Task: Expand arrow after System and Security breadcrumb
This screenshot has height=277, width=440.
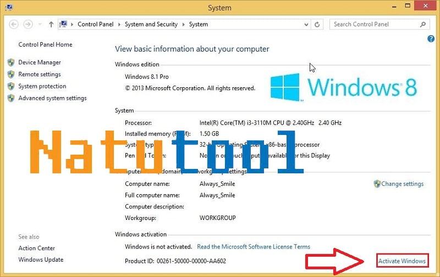Action: 183,24
